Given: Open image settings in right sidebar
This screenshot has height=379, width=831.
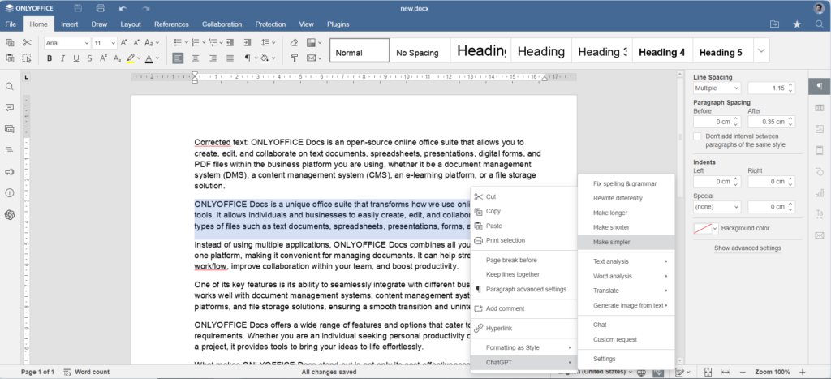Looking at the screenshot, I should (x=820, y=129).
